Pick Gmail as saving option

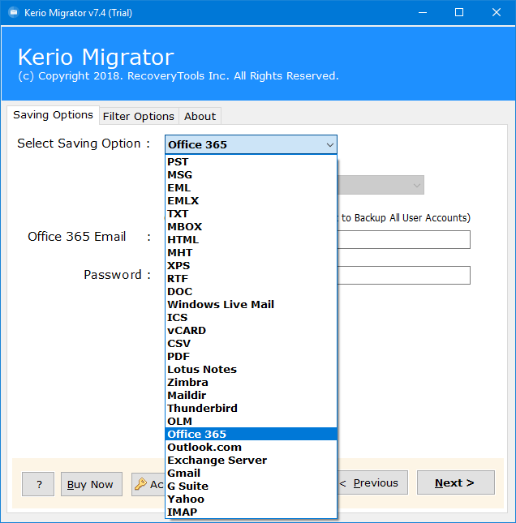pos(251,474)
